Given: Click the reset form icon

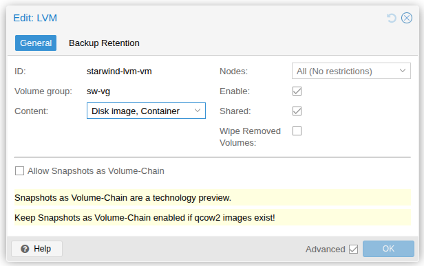Looking at the screenshot, I should click(x=391, y=18).
